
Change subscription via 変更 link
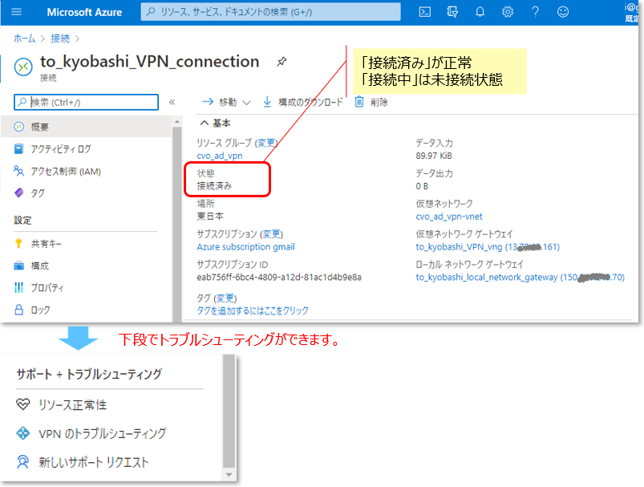point(272,233)
